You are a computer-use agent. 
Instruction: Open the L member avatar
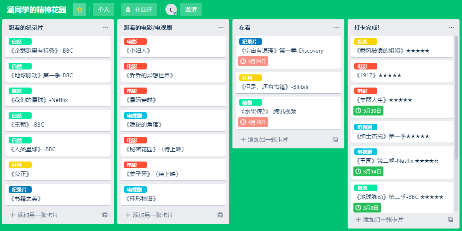(171, 9)
